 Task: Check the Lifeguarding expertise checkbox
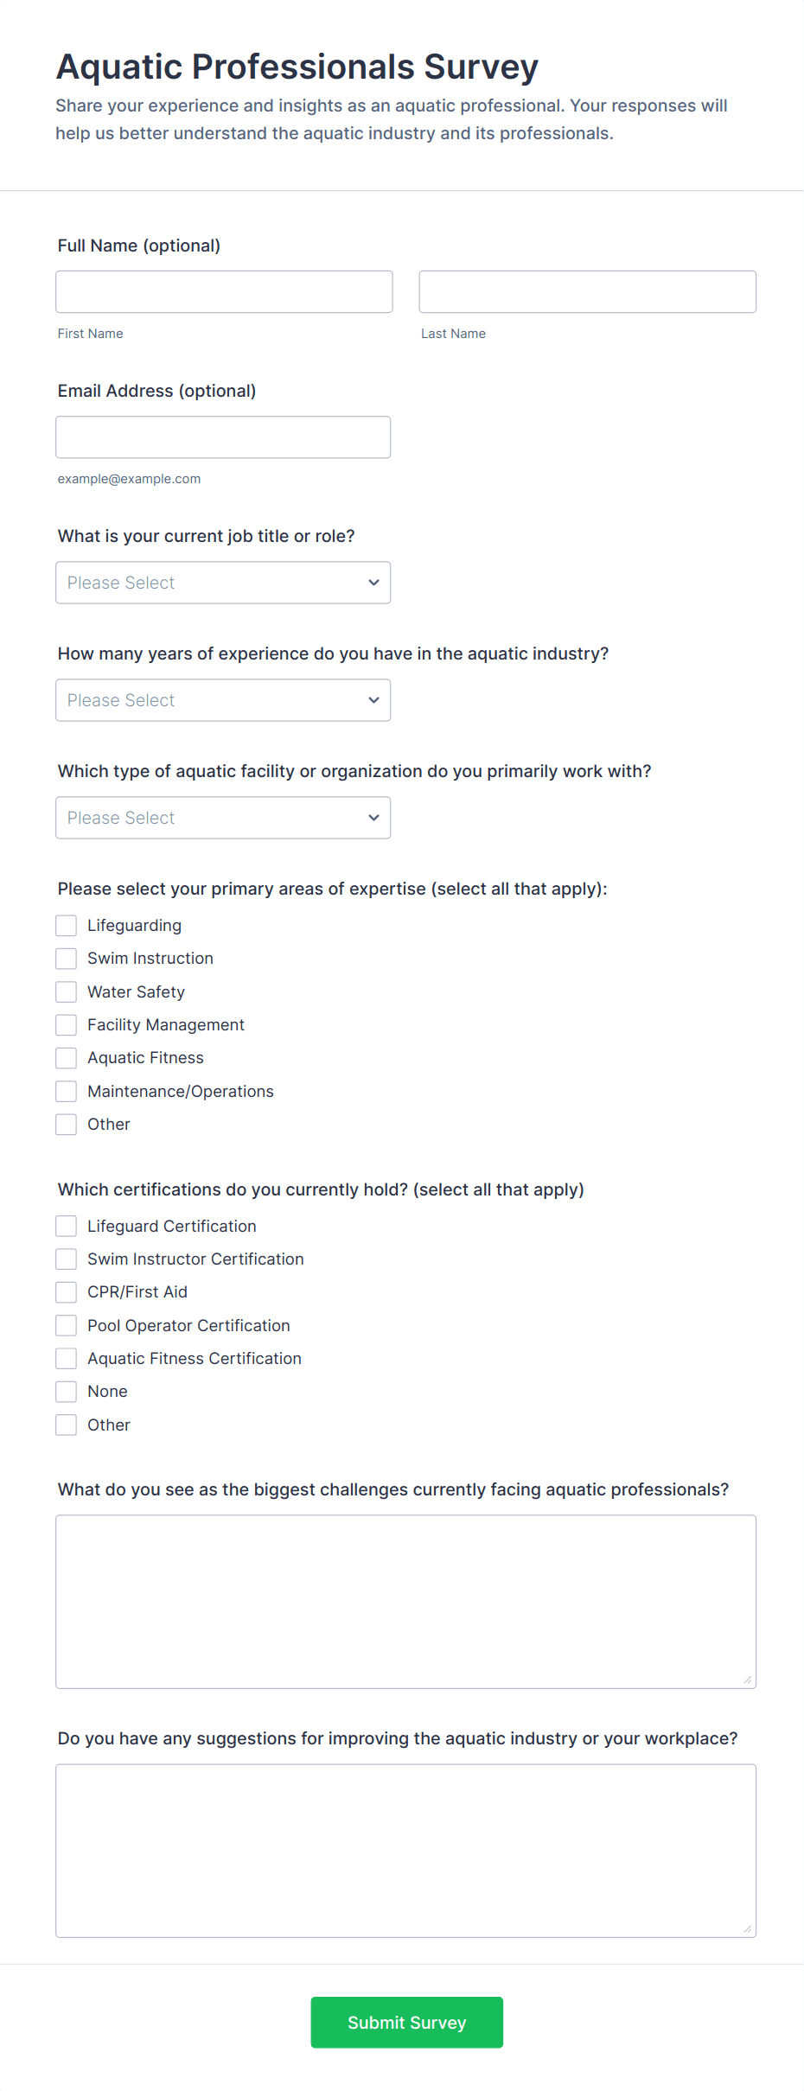click(67, 926)
